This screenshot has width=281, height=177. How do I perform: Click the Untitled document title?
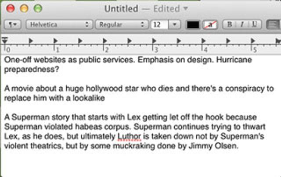click(121, 9)
